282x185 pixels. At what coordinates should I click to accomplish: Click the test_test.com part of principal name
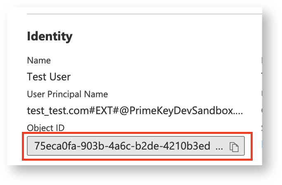[x=53, y=110]
